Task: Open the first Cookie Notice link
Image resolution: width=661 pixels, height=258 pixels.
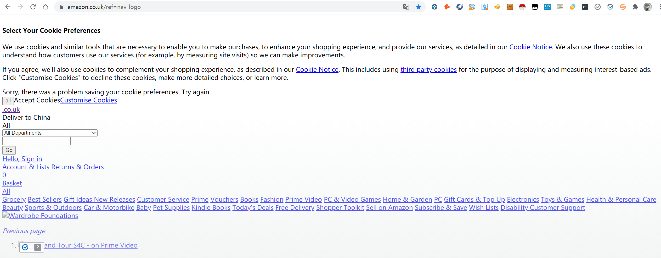Action: [531, 47]
